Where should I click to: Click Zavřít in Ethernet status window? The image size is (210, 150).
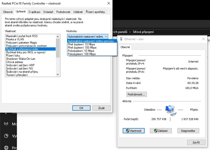click(x=196, y=143)
